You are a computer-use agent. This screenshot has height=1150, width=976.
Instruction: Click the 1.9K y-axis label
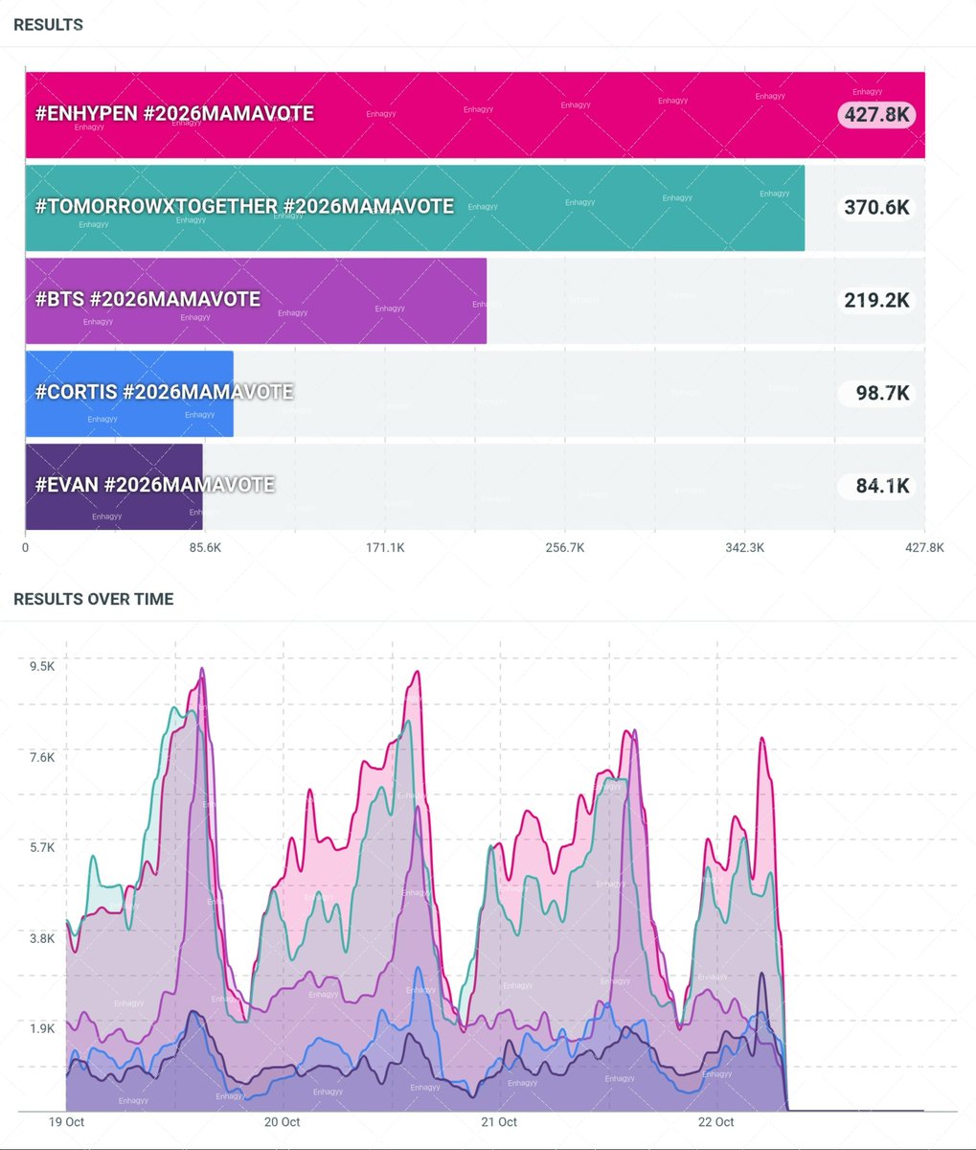43,1028
